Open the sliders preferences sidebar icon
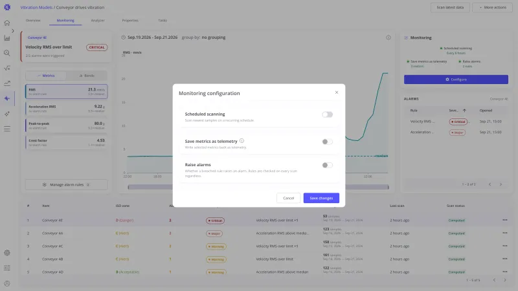 7,268
